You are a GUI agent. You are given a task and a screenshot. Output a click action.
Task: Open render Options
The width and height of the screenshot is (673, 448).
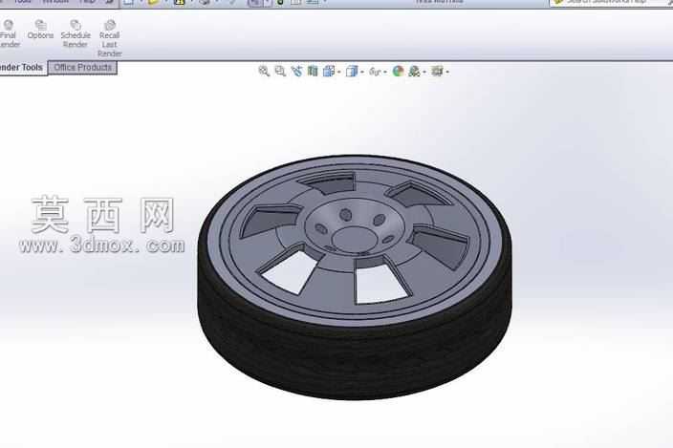[x=40, y=30]
